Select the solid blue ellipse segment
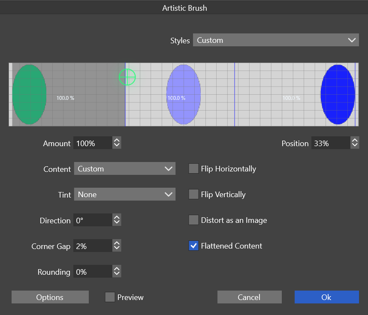This screenshot has width=368, height=315. pos(338,94)
